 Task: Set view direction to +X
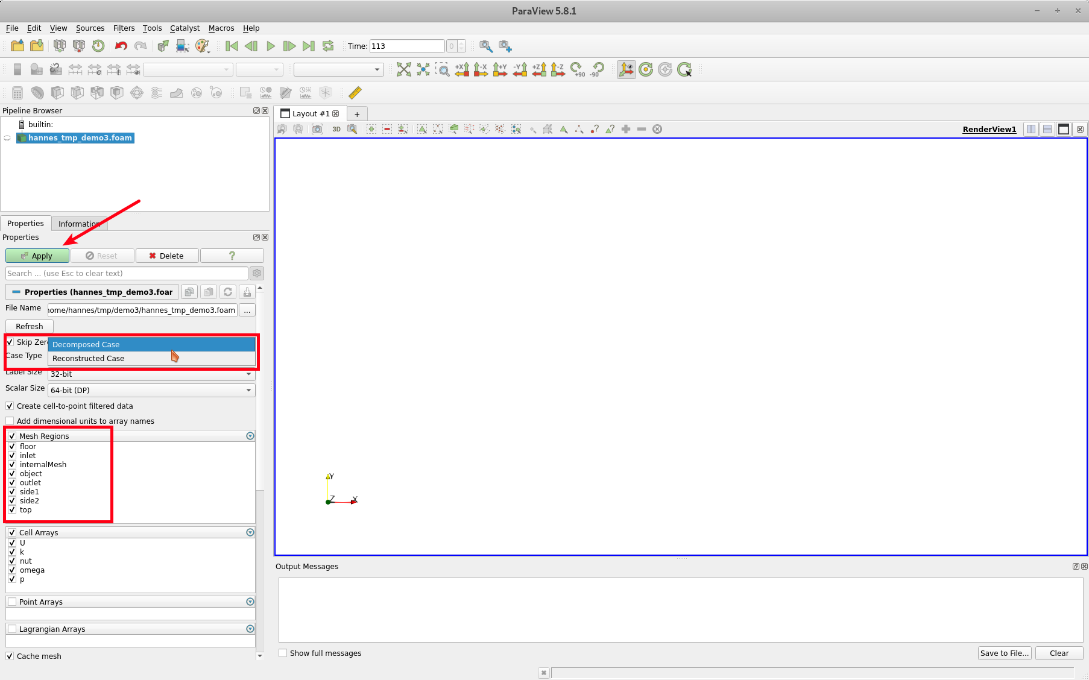click(462, 70)
